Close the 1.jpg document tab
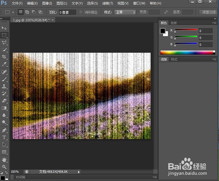 [x=53, y=20]
